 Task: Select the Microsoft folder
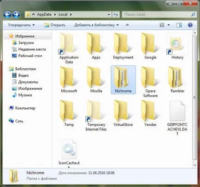coord(69,80)
